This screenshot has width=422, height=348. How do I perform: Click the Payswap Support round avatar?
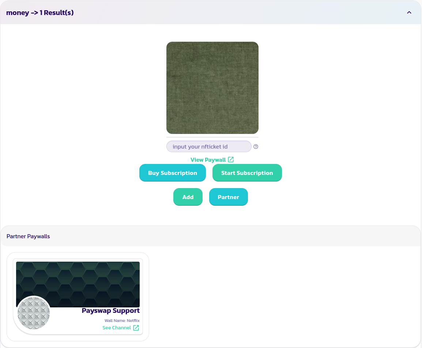[x=34, y=313]
